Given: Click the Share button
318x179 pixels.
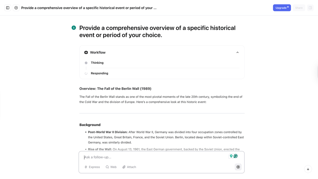Looking at the screenshot, I should tap(299, 8).
